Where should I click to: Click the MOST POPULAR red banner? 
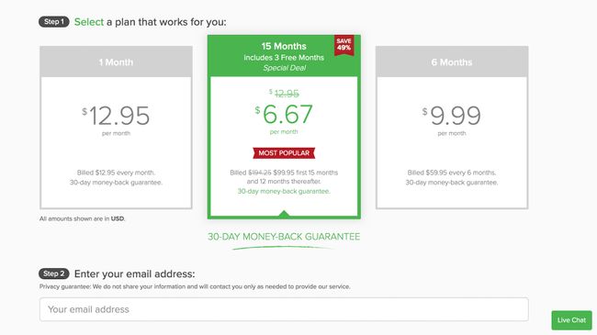coord(284,153)
